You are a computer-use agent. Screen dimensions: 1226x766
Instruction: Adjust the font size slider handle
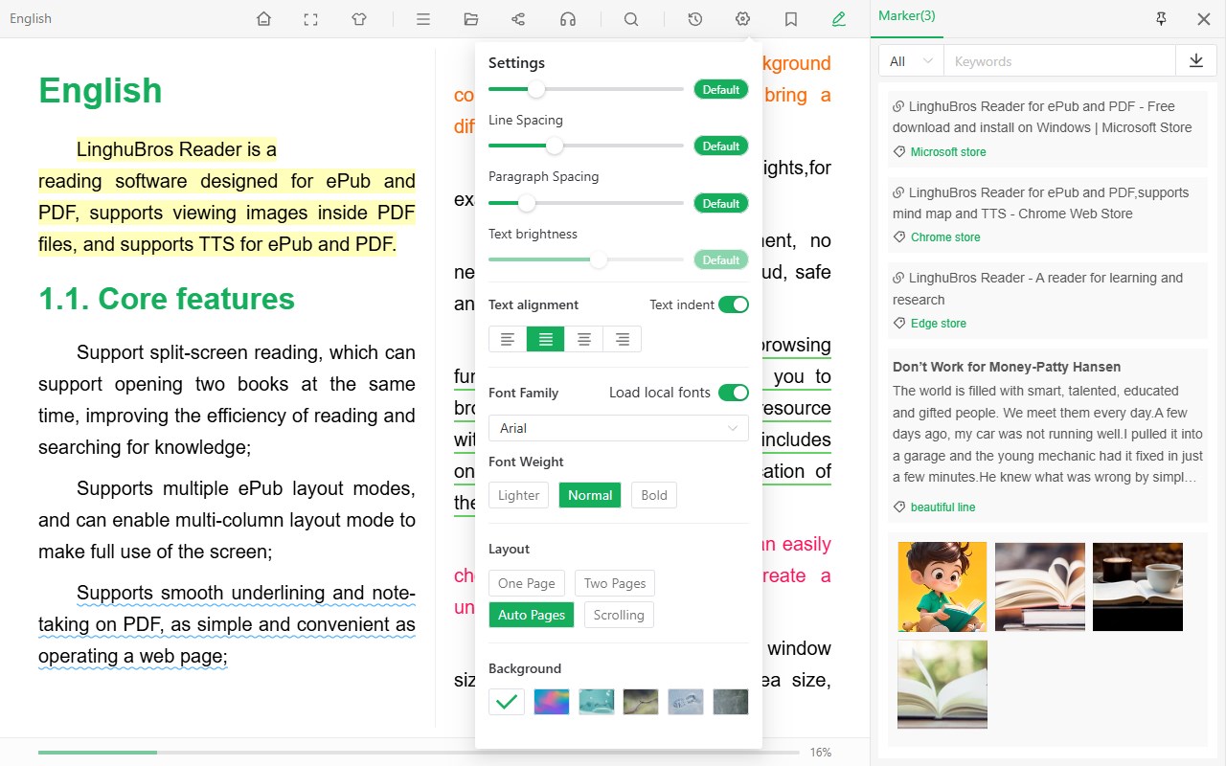coord(536,89)
